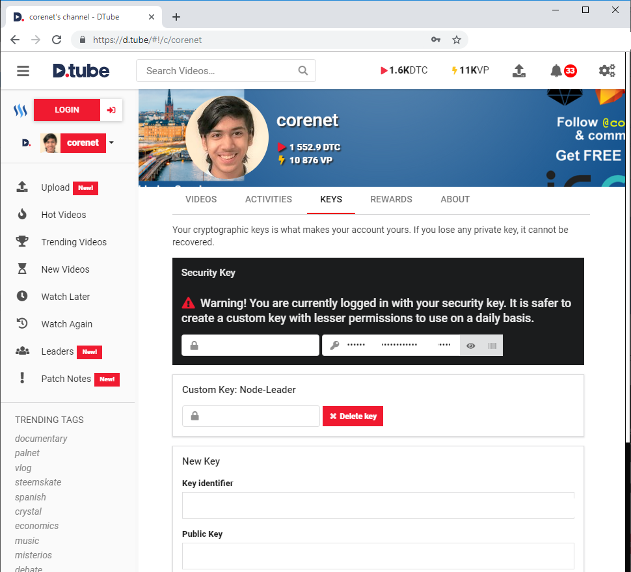
Task: Click the Steem logo icon beside Login
Action: (x=21, y=110)
